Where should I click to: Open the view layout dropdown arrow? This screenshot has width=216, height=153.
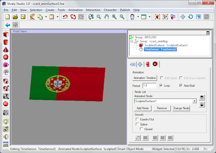(150, 17)
